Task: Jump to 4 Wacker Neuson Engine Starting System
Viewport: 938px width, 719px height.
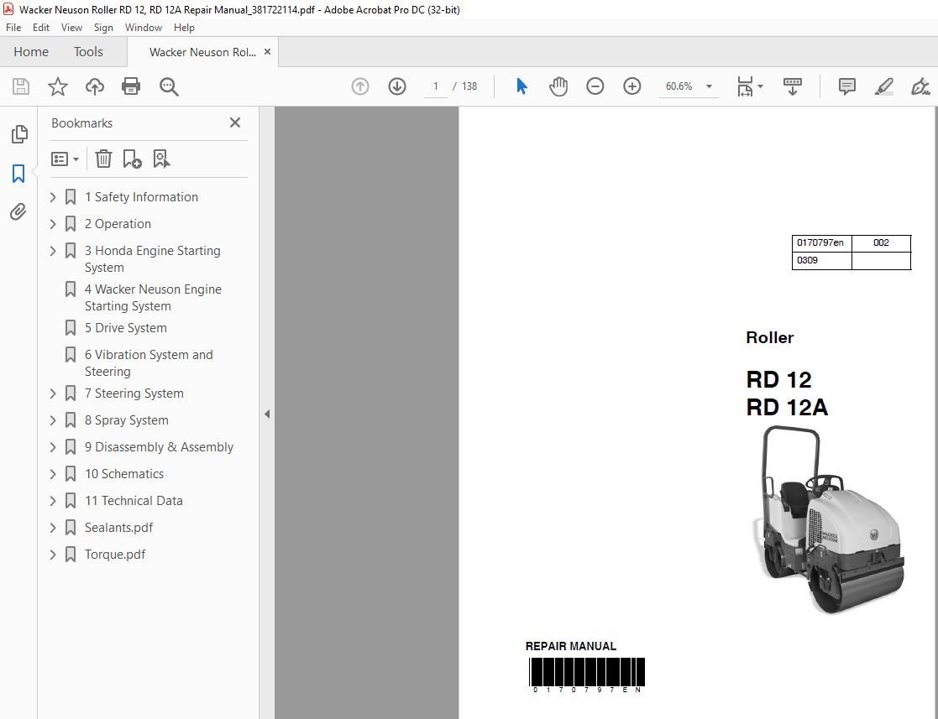Action: [153, 298]
